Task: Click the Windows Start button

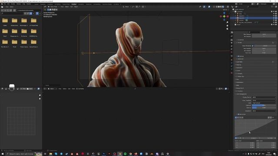Action: pos(3,154)
